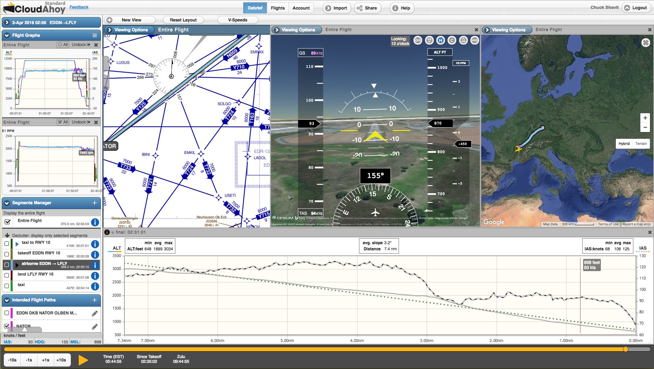
Task: Click info icon for Entire Flight segment
Action: (95, 222)
